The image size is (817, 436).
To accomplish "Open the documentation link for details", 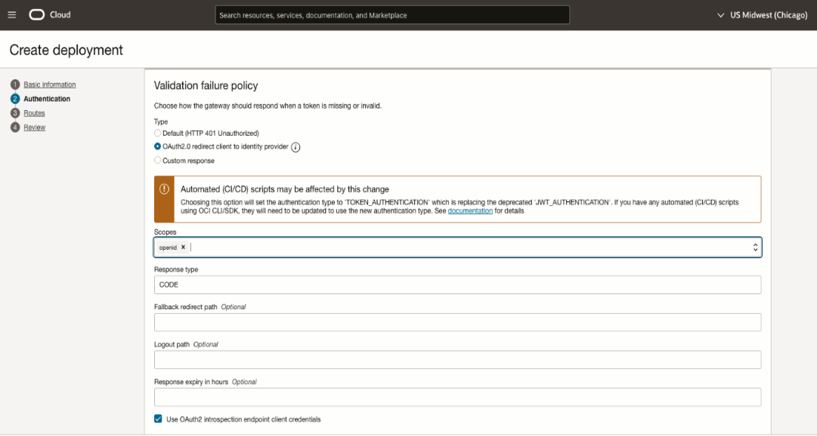I will (x=469, y=210).
